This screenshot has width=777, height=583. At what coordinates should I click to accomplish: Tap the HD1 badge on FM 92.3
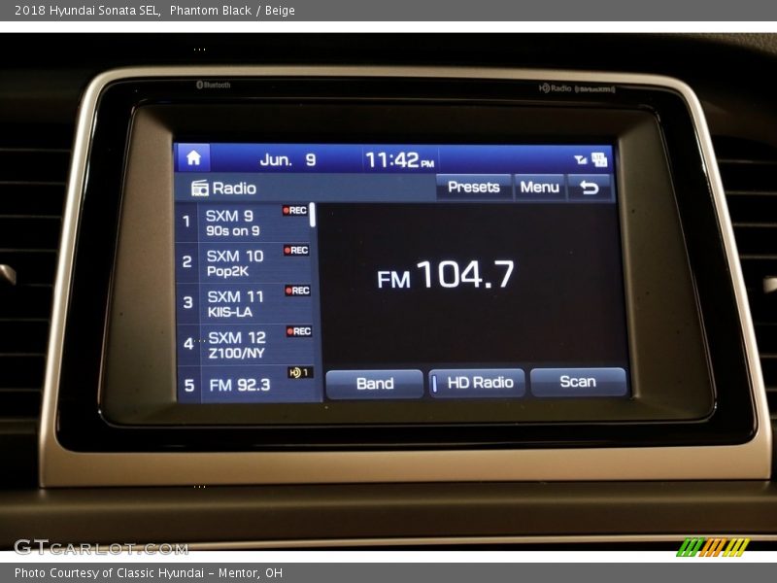point(300,372)
